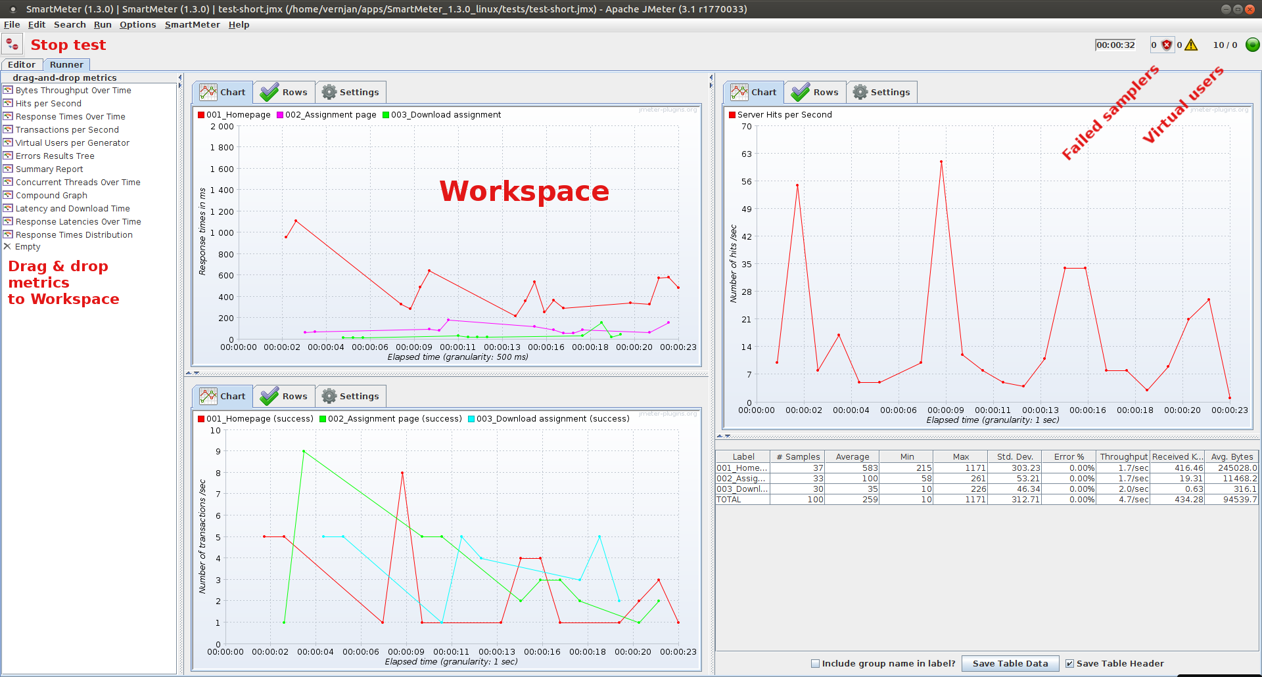The image size is (1262, 677).
Task: Enable Include group name in label checkbox
Action: click(815, 663)
